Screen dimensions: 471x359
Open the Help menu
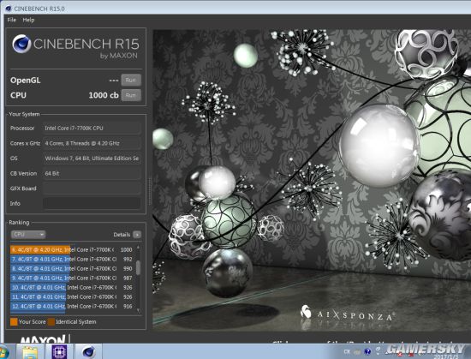click(28, 20)
